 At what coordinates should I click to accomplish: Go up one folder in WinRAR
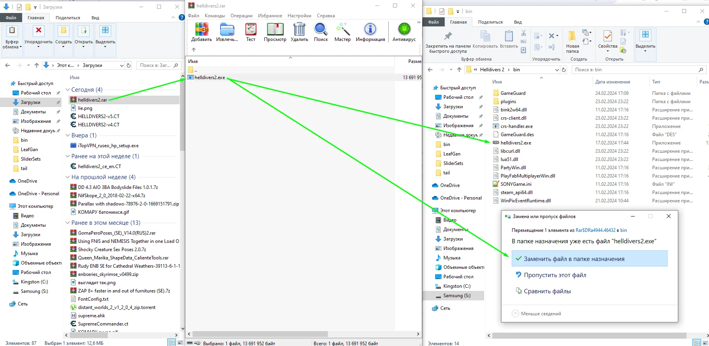point(194,50)
